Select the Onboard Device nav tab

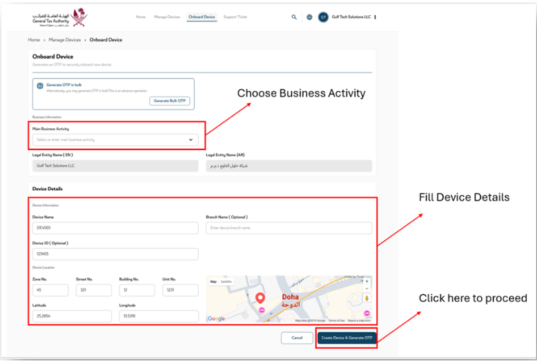[202, 17]
